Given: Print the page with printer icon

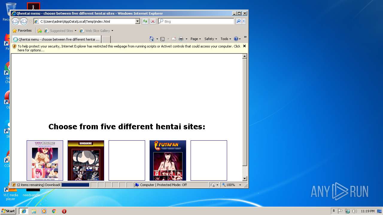Looking at the screenshot, I should (x=181, y=39).
